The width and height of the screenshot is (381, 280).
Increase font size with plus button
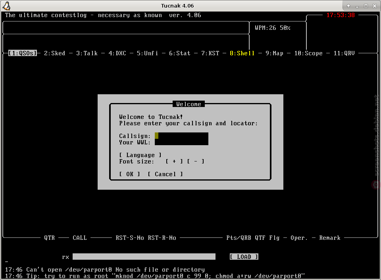point(174,161)
